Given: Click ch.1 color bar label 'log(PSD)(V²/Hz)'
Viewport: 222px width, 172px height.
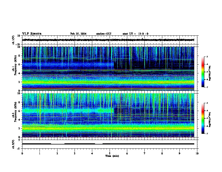Looking at the screenshot, I should [210, 73].
